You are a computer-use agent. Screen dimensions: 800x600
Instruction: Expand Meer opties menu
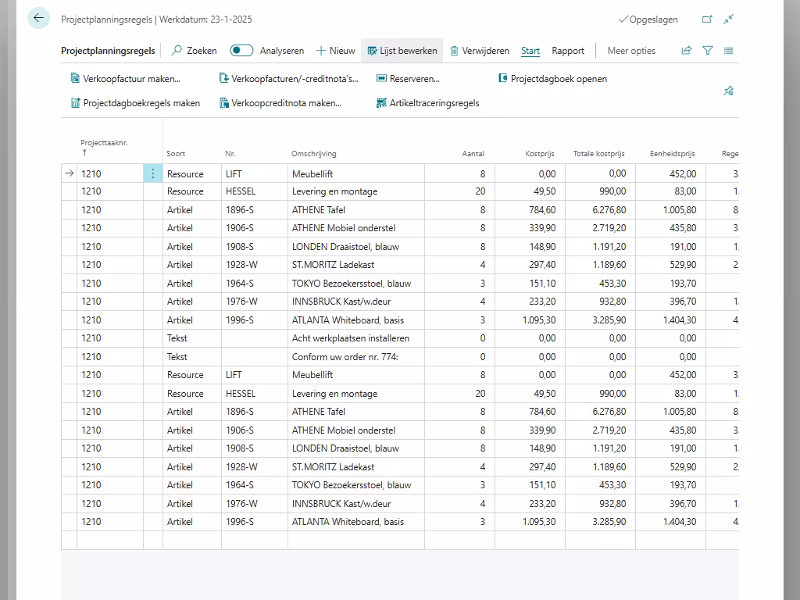click(x=631, y=51)
